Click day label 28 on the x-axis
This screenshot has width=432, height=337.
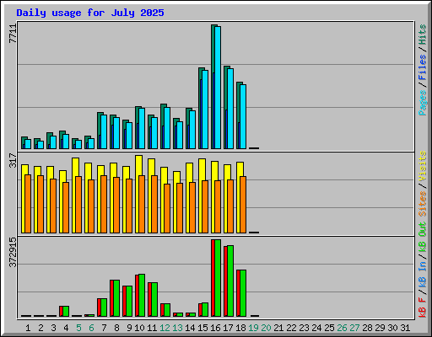tap(367, 328)
